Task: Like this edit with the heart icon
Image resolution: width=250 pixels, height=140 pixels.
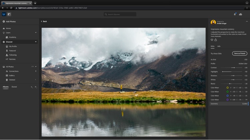Action: click(x=212, y=40)
